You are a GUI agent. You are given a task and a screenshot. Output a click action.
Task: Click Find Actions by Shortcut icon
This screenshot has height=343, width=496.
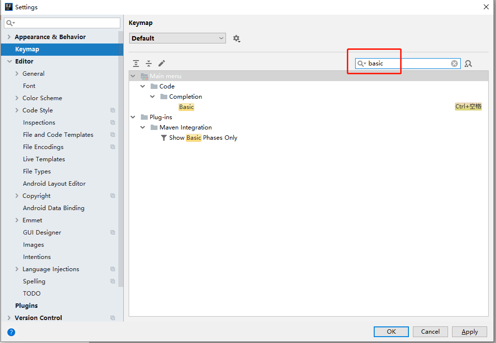coord(468,64)
